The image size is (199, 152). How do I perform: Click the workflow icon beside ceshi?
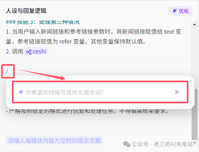[29, 52]
